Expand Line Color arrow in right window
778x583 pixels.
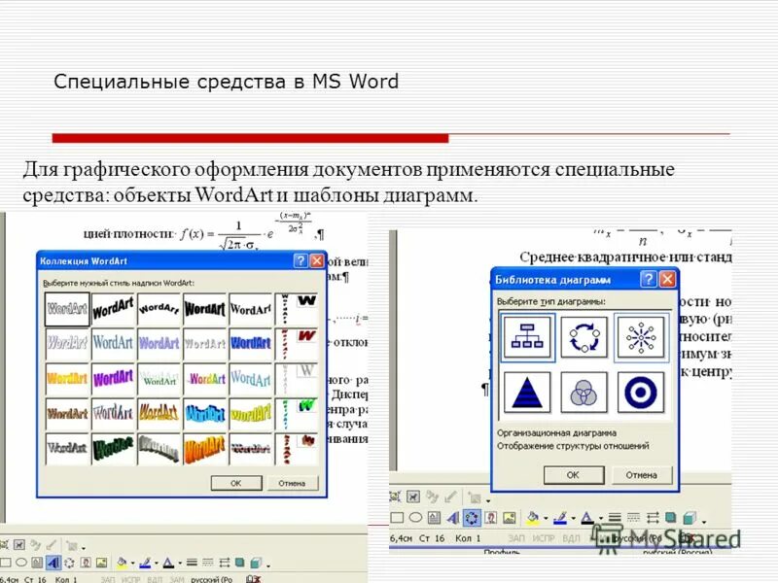pos(573,518)
